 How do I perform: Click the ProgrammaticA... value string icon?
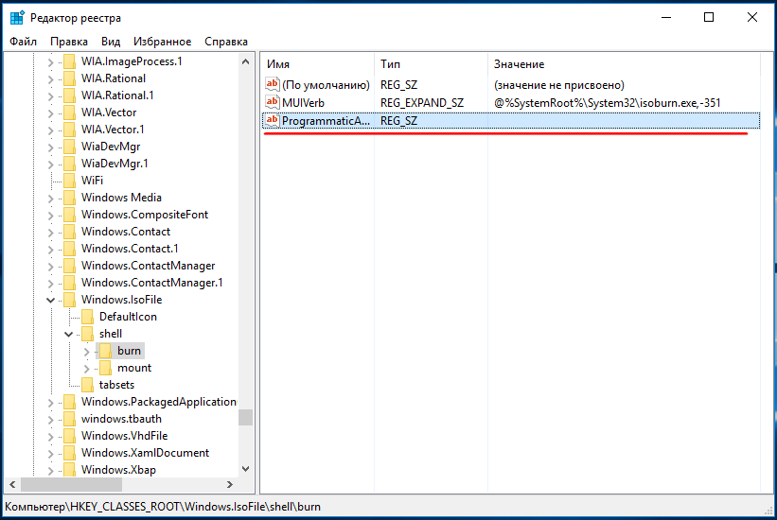coord(272,120)
